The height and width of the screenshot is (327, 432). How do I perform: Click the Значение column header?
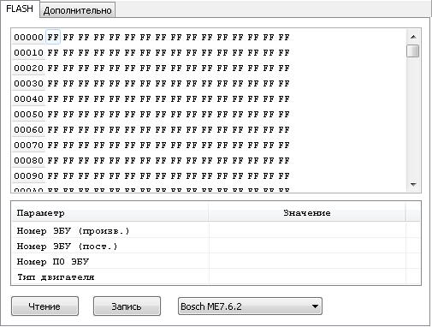pyautogui.click(x=307, y=213)
